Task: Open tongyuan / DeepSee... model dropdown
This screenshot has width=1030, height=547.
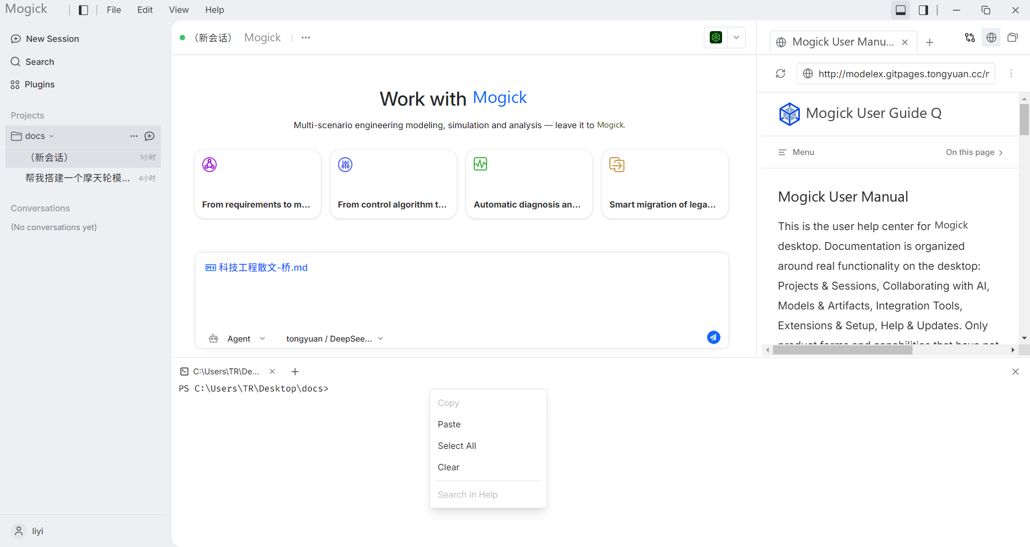Action: 335,339
